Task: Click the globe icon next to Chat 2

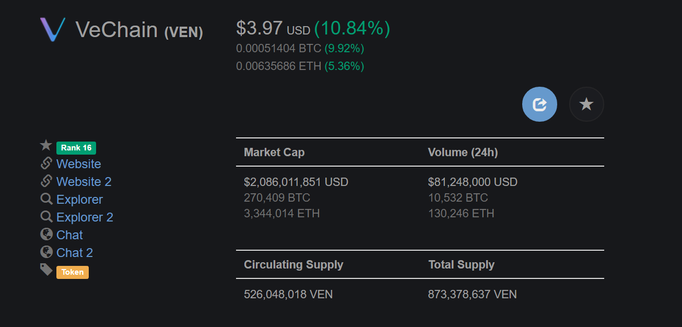Action: [46, 252]
